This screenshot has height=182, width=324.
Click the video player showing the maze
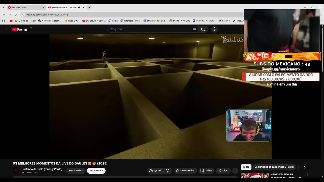click(x=161, y=96)
